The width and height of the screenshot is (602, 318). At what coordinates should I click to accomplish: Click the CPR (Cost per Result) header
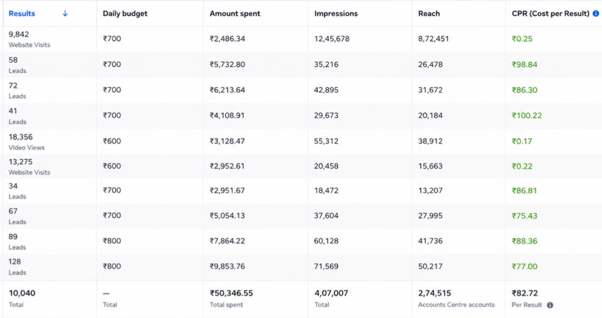point(550,13)
